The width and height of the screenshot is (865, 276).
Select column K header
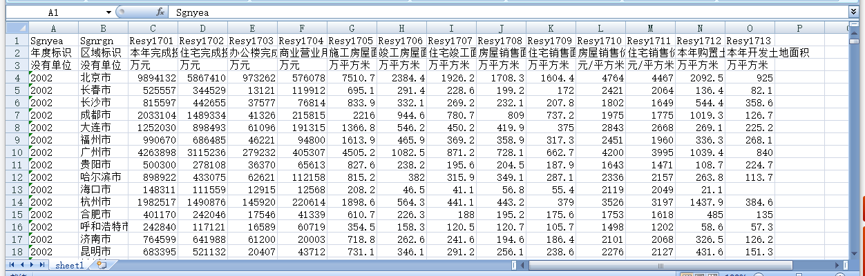point(551,28)
